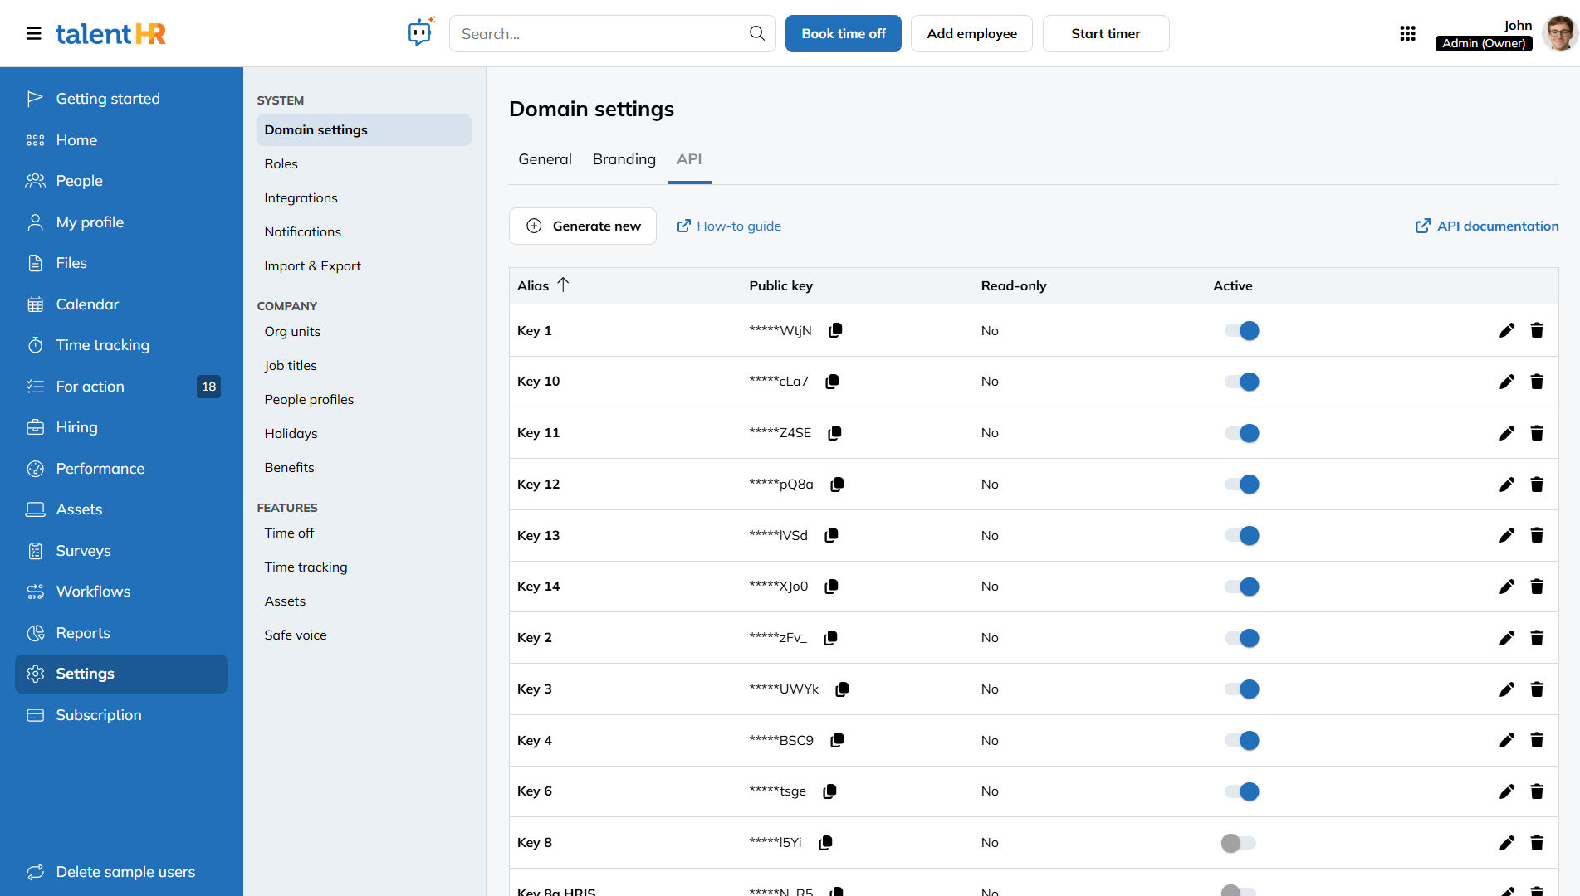Image resolution: width=1580 pixels, height=896 pixels.
Task: Click the Generate new button
Action: tap(583, 226)
